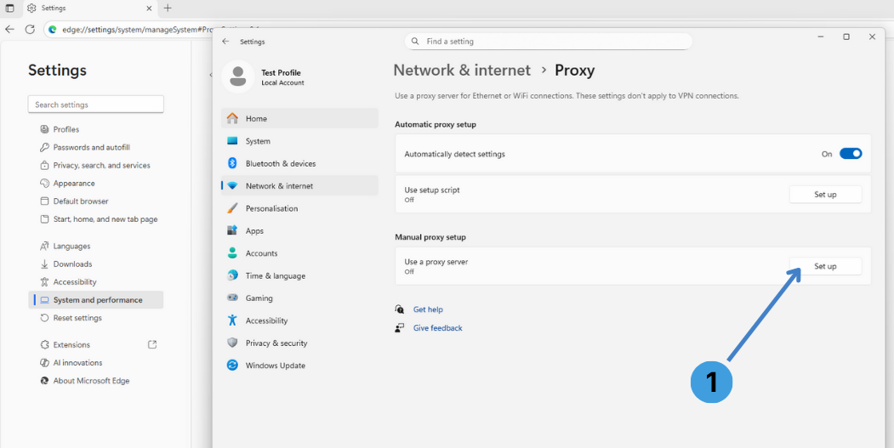Click Set up for Use a proxy server

point(825,266)
